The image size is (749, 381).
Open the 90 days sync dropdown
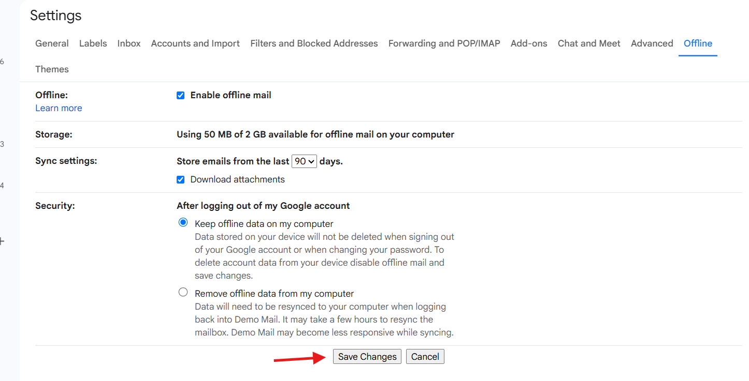(304, 161)
